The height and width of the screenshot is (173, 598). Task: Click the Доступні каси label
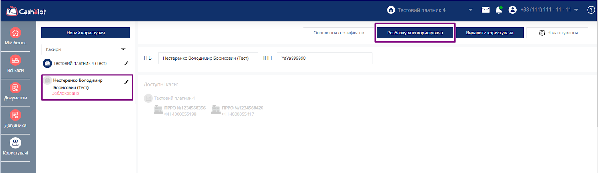[x=161, y=85]
